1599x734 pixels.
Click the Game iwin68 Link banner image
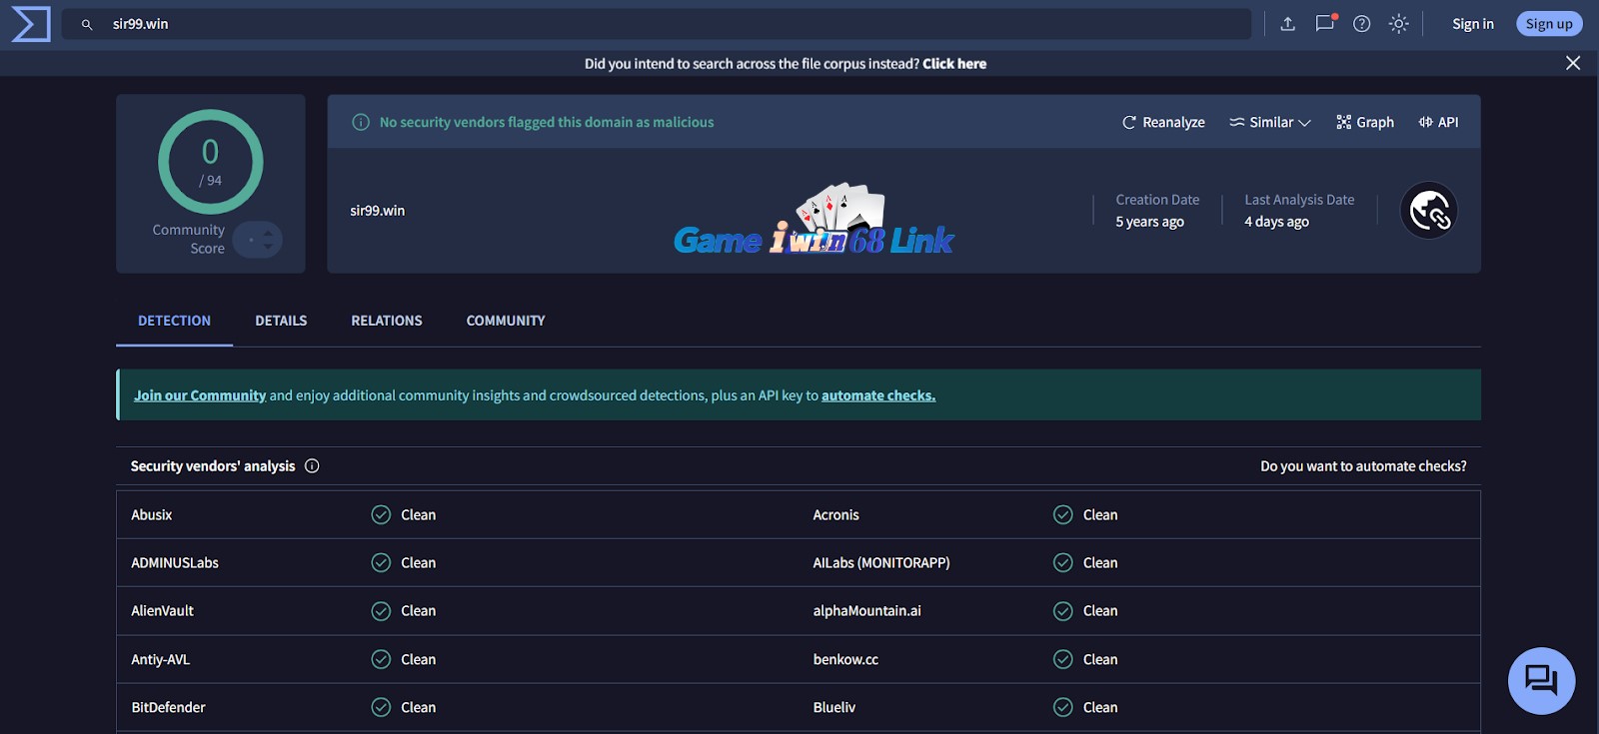pos(813,220)
